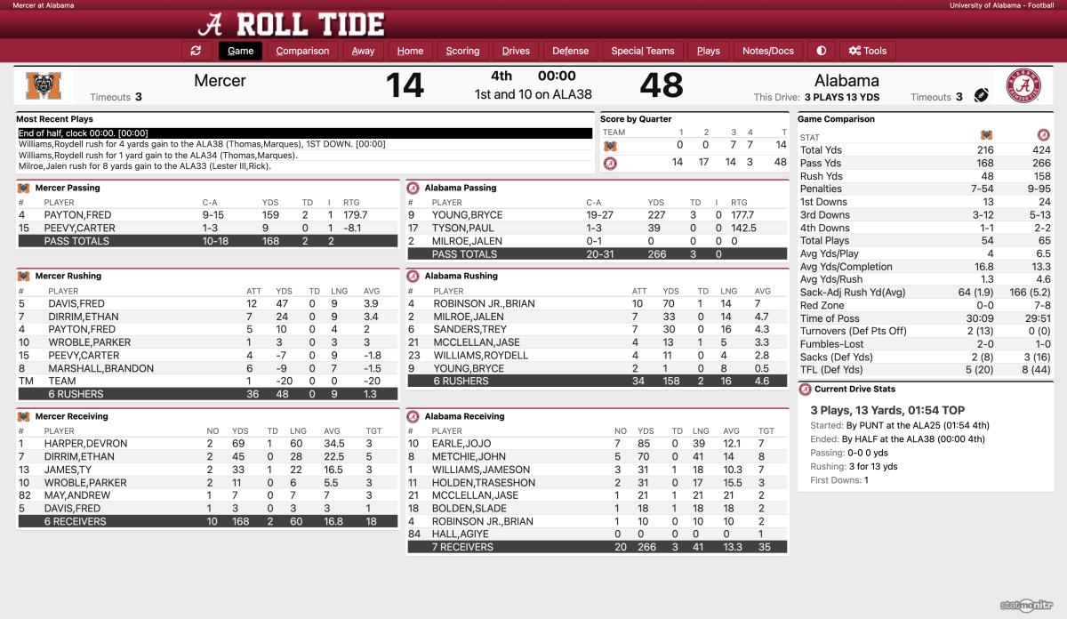The height and width of the screenshot is (619, 1067).
Task: Switch to the Comparison tab
Action: [x=302, y=51]
